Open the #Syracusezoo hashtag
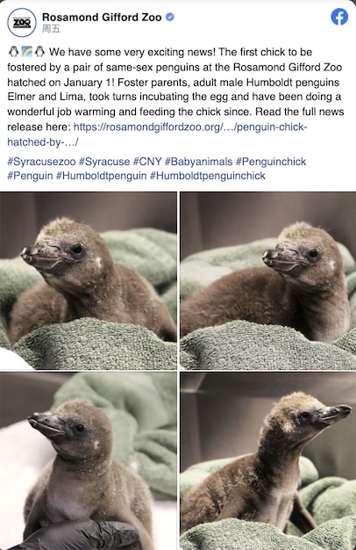Viewport: 356px width, 550px height. click(41, 162)
